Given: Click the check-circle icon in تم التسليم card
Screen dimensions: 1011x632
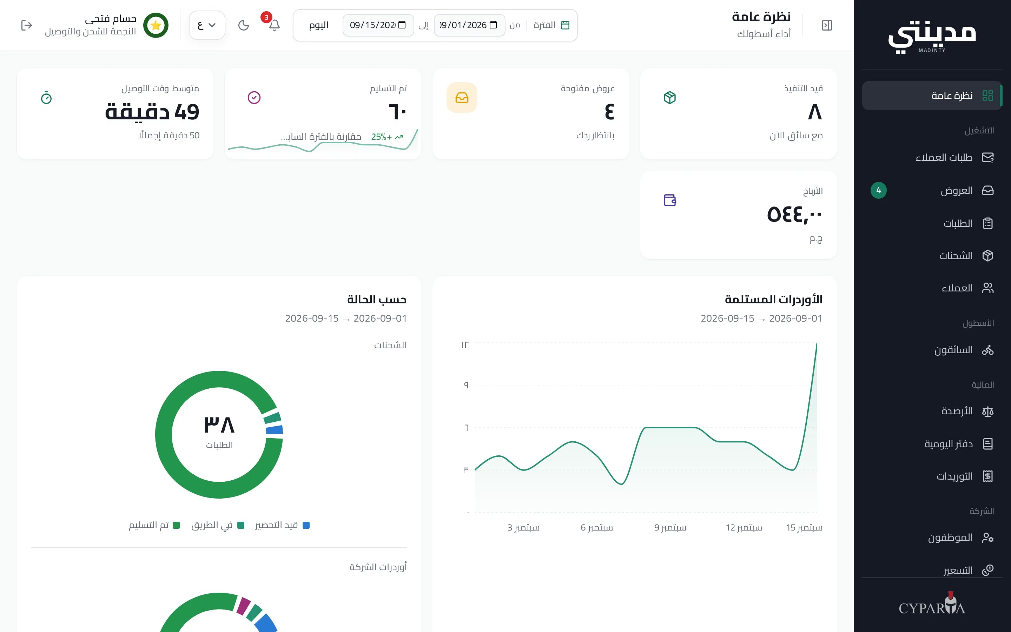Looking at the screenshot, I should point(254,98).
